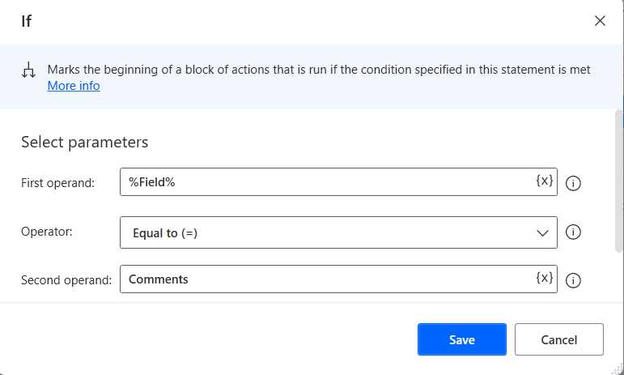The width and height of the screenshot is (624, 375).
Task: Close the If dialog with the X
Action: (600, 21)
